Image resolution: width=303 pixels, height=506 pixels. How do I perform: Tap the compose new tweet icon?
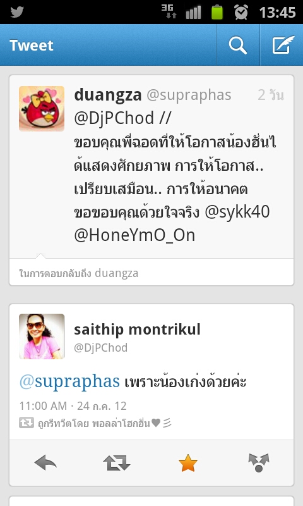pyautogui.click(x=283, y=45)
